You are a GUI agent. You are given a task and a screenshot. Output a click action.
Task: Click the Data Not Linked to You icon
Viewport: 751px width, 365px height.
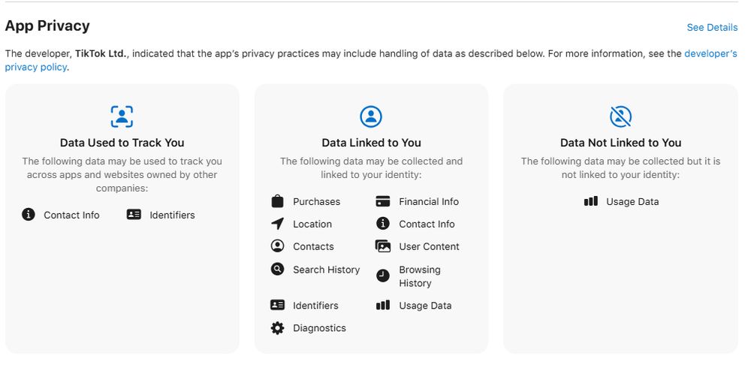(620, 116)
